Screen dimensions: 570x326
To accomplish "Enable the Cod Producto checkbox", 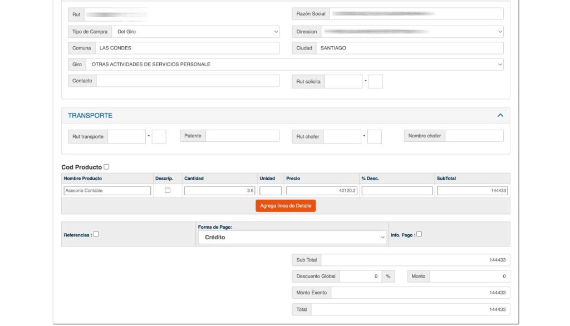I will click(106, 167).
